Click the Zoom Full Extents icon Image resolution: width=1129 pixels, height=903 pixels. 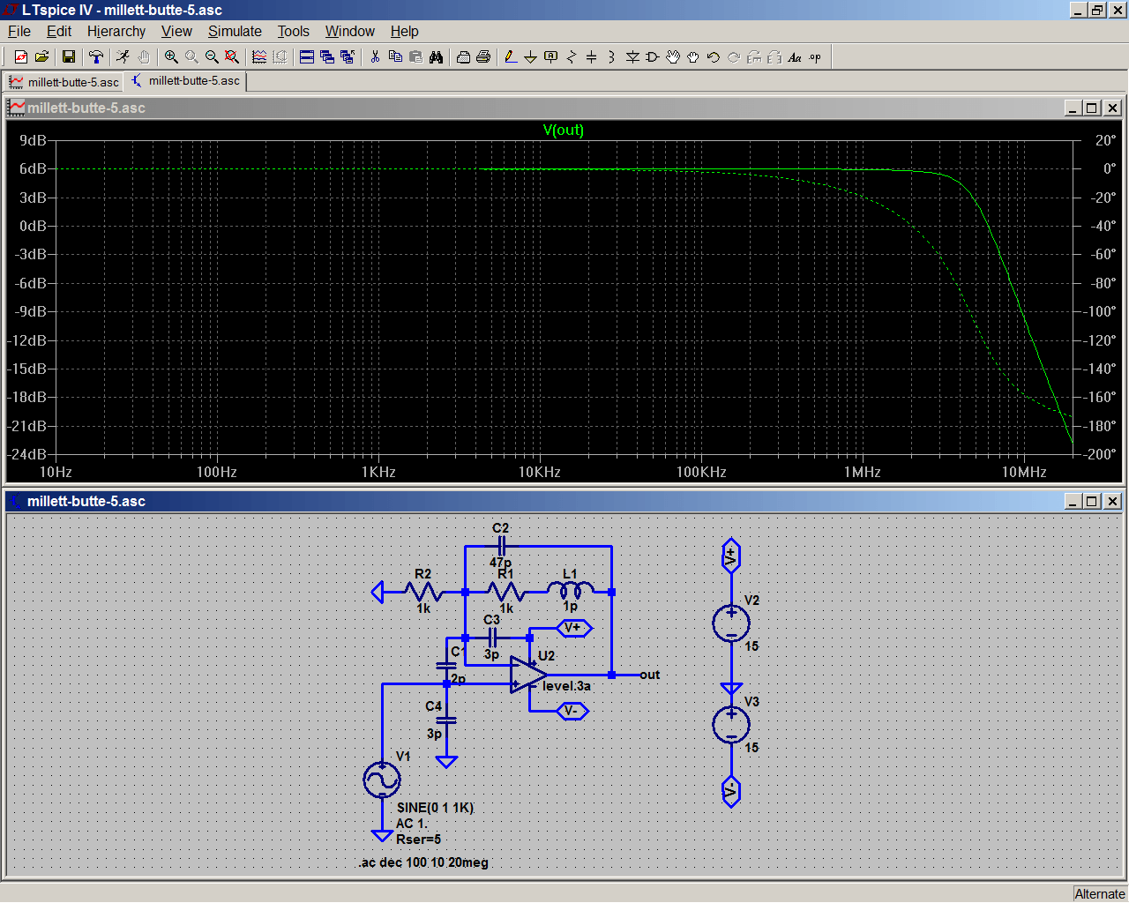click(x=232, y=57)
